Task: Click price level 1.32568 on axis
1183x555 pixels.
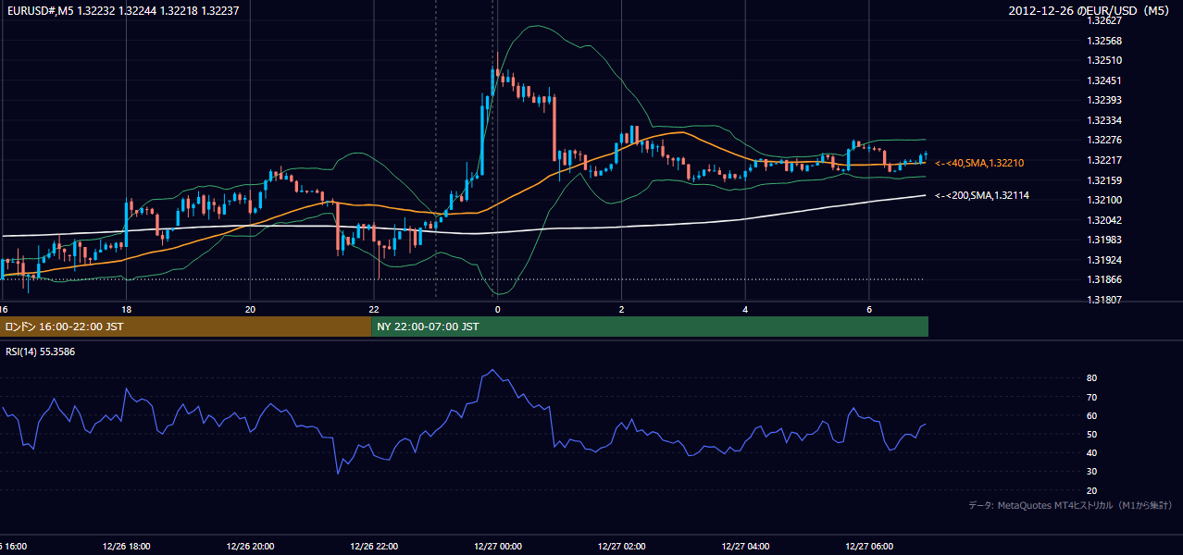Action: (x=1102, y=41)
